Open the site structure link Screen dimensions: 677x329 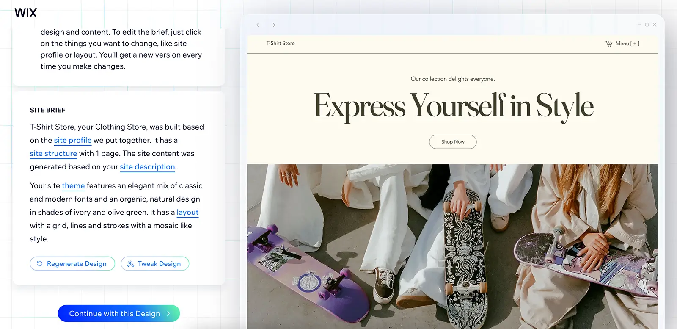53,153
